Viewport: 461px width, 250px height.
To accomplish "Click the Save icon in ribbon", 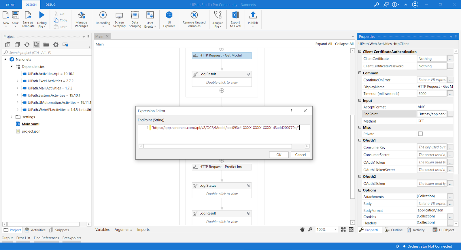I will coord(16,15).
